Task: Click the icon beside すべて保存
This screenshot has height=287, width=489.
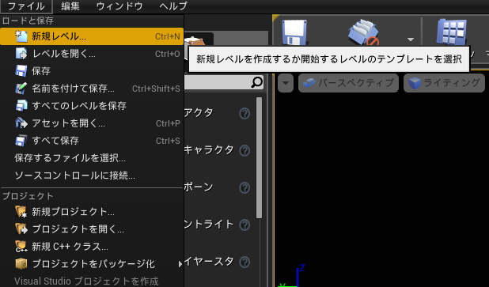Action: pyautogui.click(x=21, y=141)
